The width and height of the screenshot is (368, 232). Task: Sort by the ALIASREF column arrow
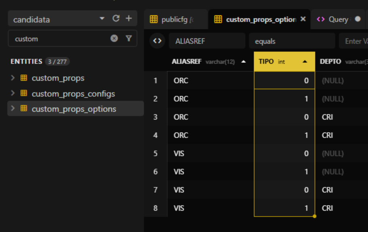pyautogui.click(x=243, y=62)
